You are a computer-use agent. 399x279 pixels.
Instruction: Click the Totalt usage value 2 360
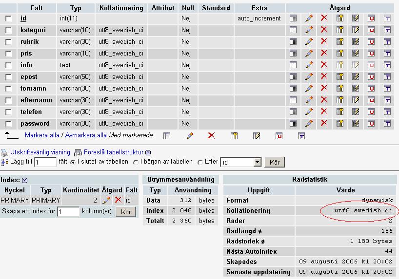pos(181,221)
